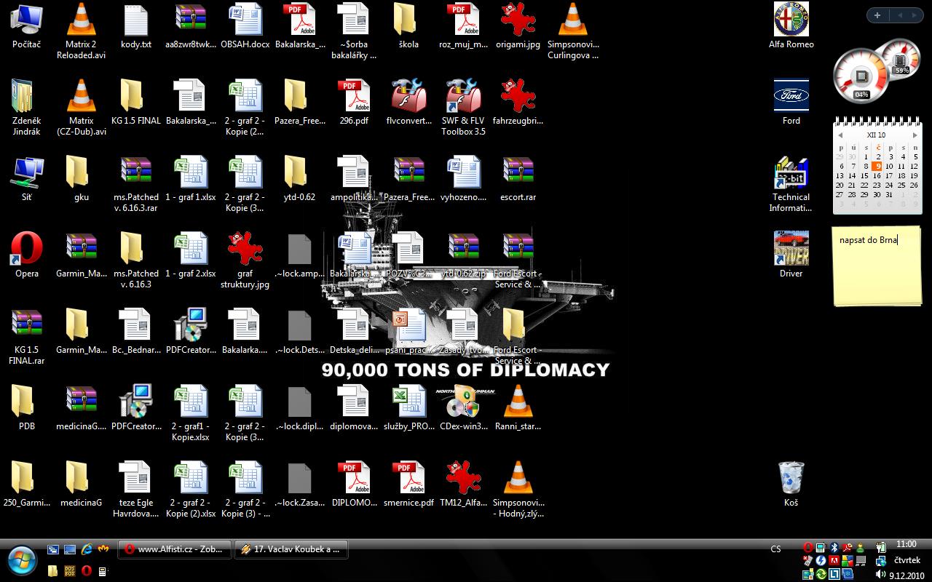Launch SWF & FLV Toolbox 3.5
932x582 pixels.
[463, 97]
